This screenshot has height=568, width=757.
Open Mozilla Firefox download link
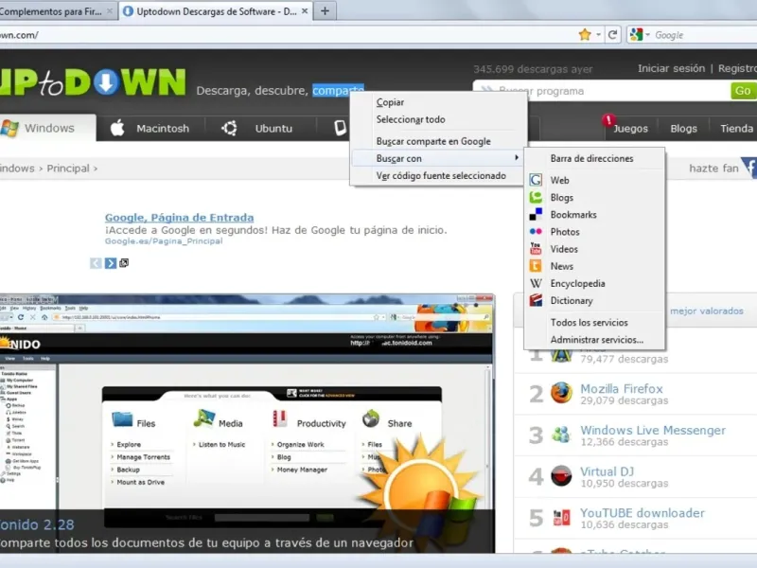click(x=622, y=389)
